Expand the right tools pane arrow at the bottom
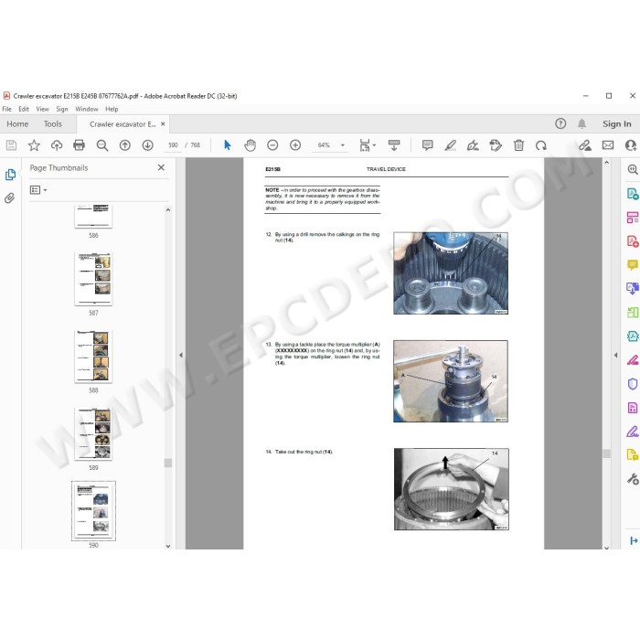The width and height of the screenshot is (640, 640). [633, 540]
